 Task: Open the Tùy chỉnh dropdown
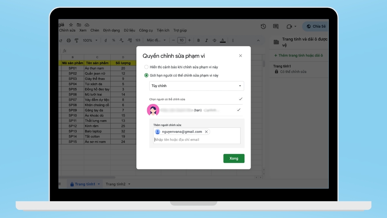pyautogui.click(x=197, y=86)
